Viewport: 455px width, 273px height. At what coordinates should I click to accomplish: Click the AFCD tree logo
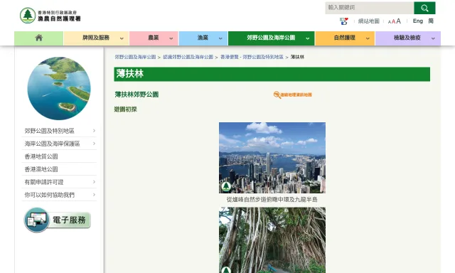coord(28,16)
